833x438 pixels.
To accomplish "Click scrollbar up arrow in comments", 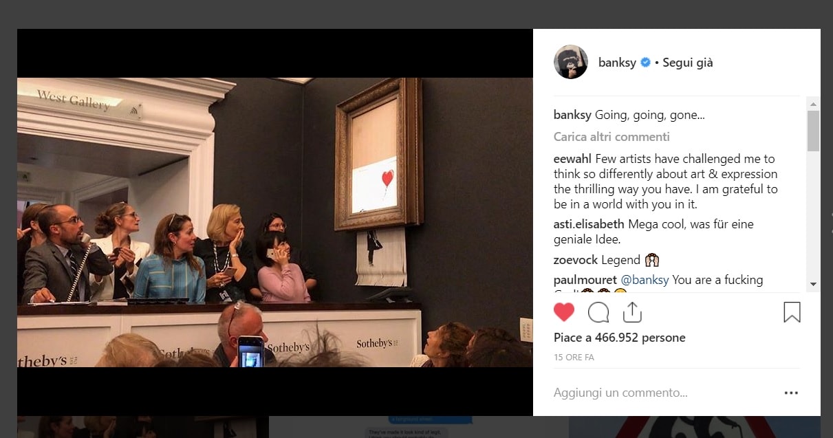I will coord(813,105).
